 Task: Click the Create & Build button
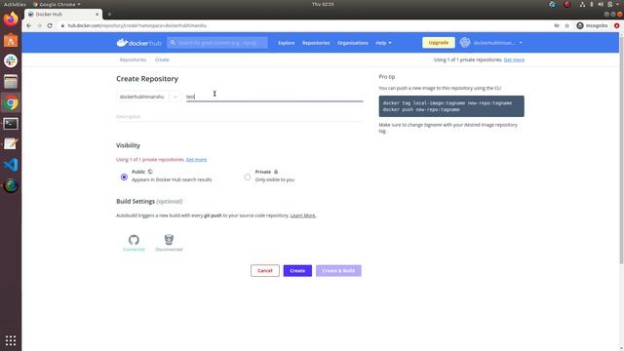coord(338,271)
